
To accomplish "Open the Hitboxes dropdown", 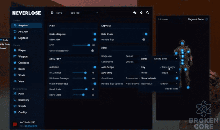I will pos(169,19).
